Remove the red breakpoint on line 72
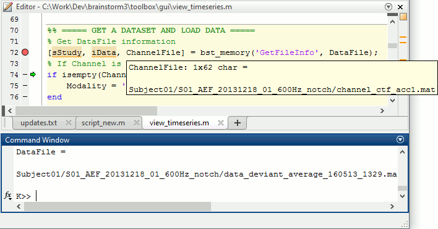438x229 pixels. point(25,52)
